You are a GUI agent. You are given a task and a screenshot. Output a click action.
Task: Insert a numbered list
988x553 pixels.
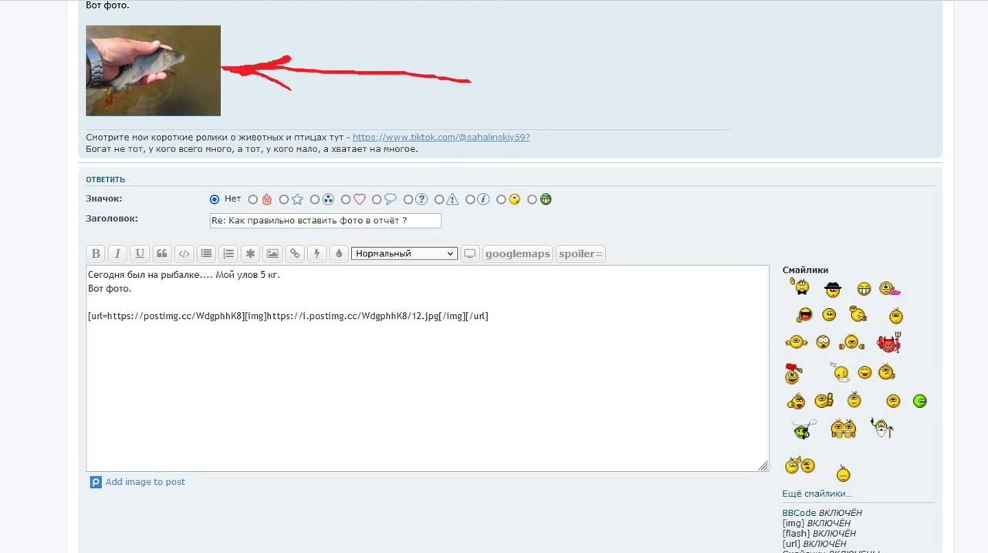point(228,253)
